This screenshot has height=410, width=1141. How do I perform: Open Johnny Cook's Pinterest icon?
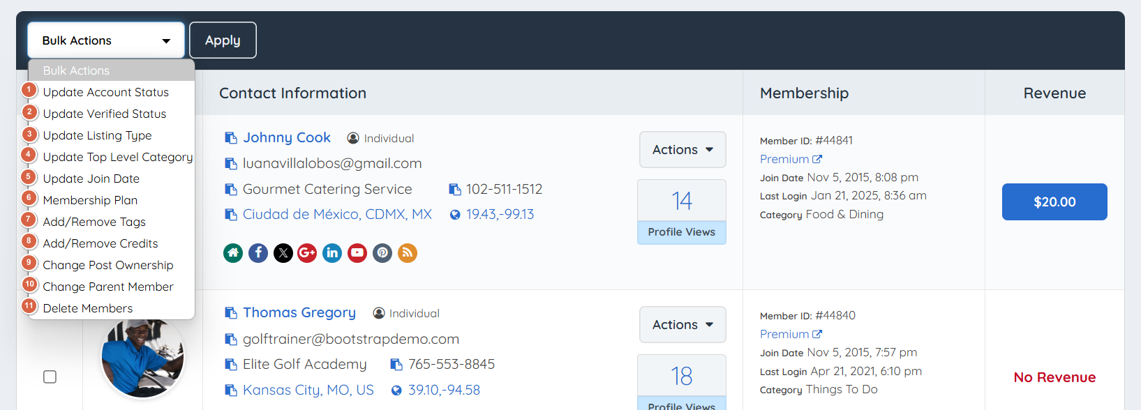pyautogui.click(x=382, y=253)
